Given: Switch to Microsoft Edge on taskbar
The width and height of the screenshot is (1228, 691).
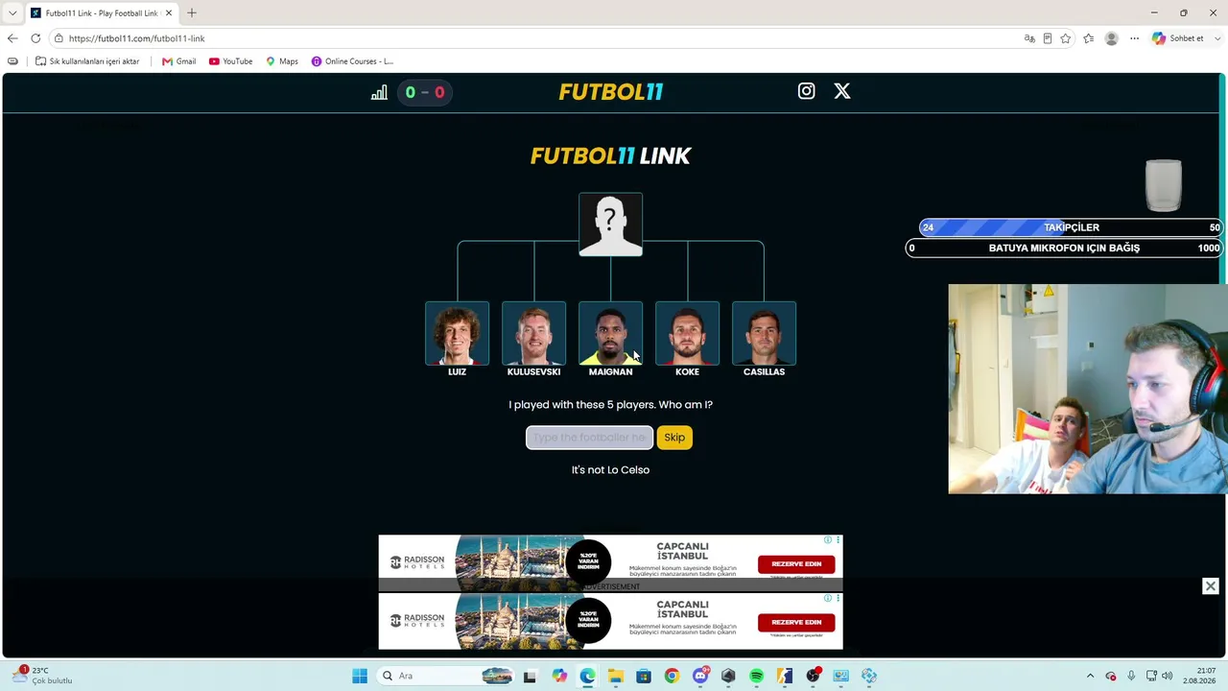Looking at the screenshot, I should point(587,676).
